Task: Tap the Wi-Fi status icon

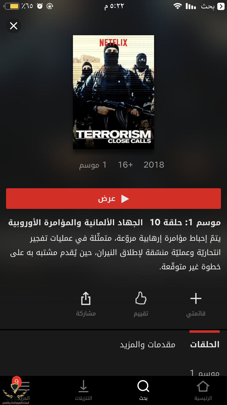Action: click(178, 6)
